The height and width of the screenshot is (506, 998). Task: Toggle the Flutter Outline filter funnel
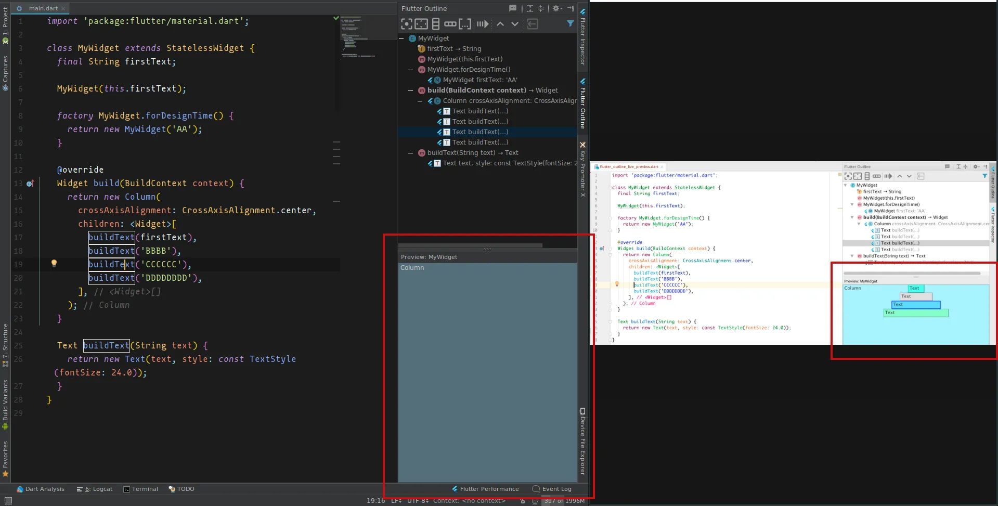click(571, 23)
